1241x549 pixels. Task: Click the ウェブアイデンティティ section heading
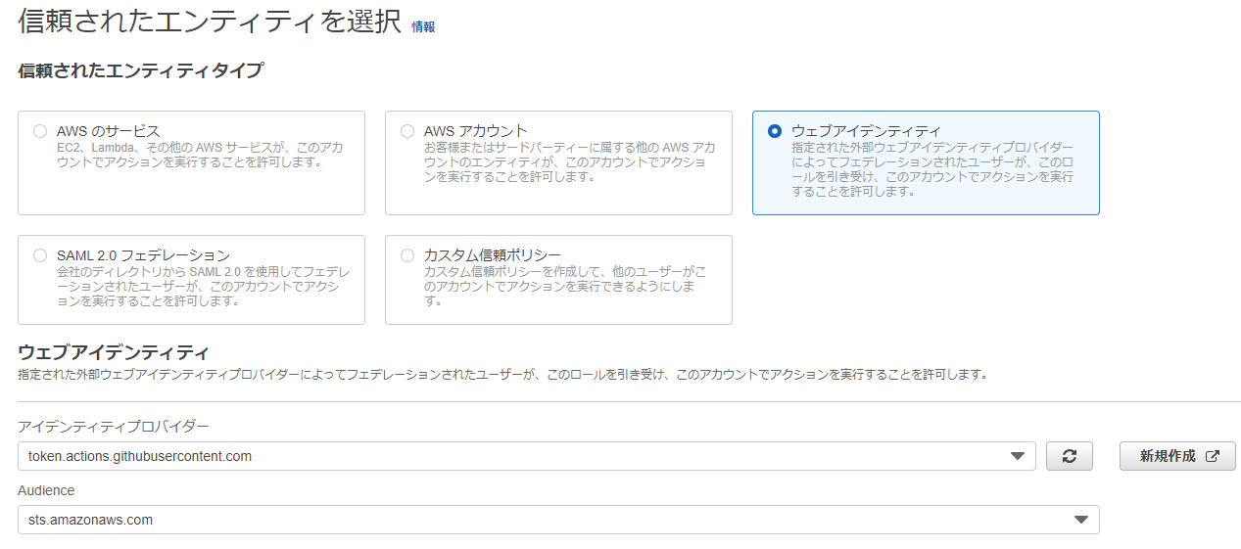tap(114, 352)
